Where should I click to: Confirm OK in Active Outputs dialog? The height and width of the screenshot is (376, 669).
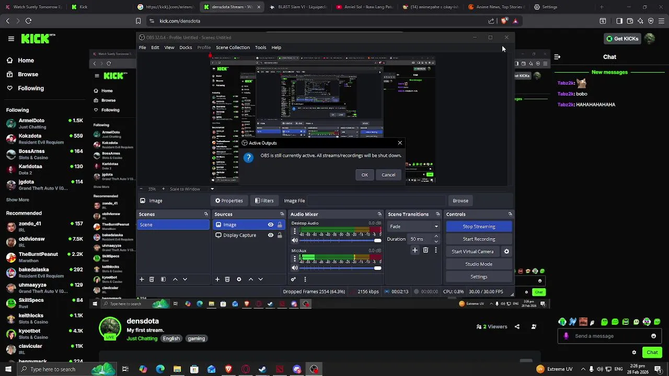[365, 175]
